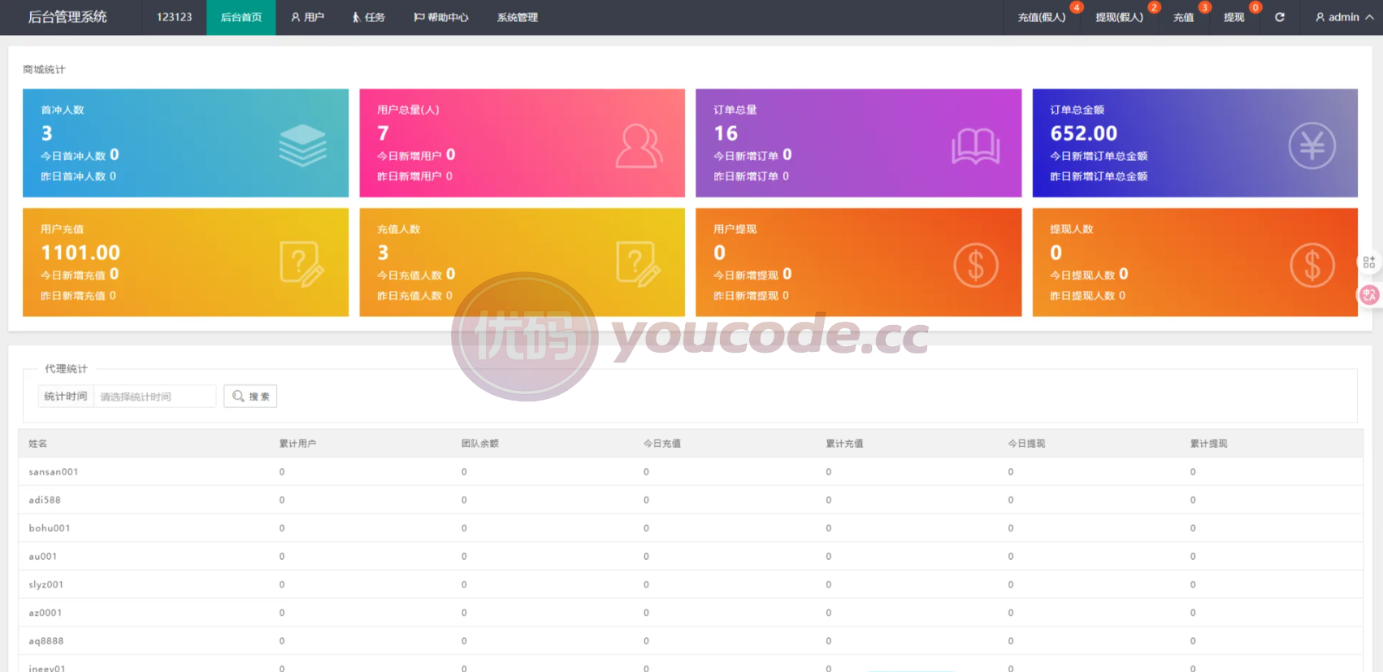Click the agent name aq8888
Viewport: 1383px width, 672px height.
(46, 641)
